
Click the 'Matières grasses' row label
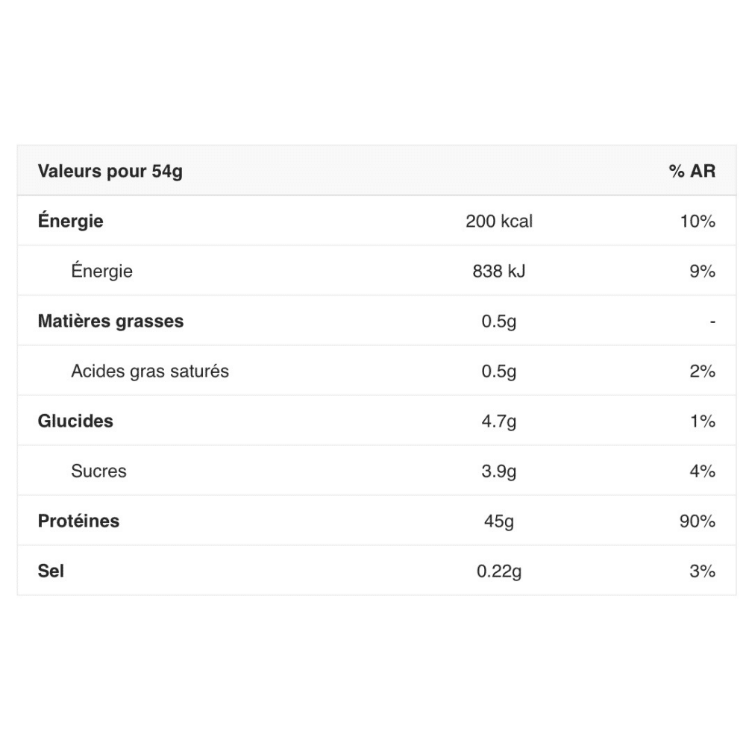click(x=110, y=321)
